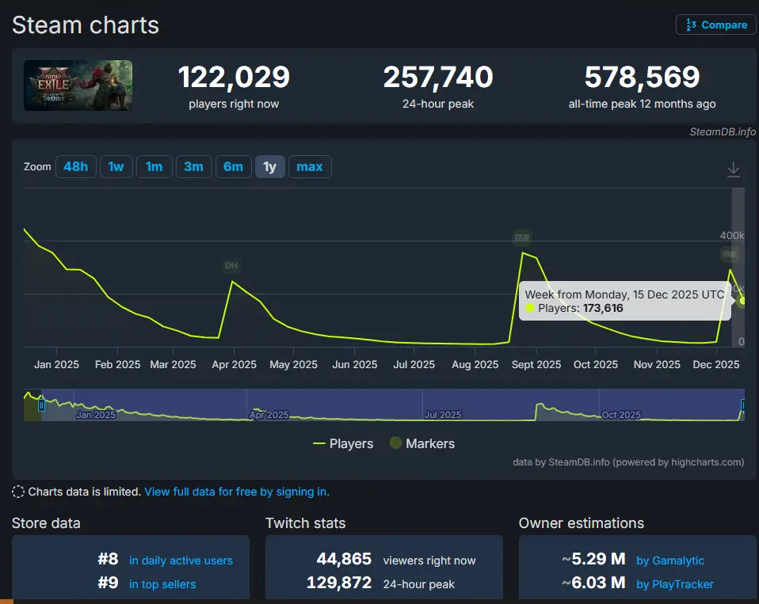Set chart zoom to 48h
The height and width of the screenshot is (604, 759).
(x=76, y=166)
